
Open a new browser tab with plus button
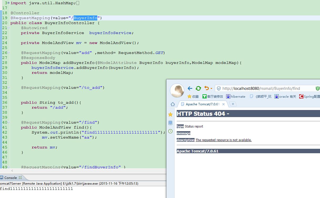click(233, 104)
